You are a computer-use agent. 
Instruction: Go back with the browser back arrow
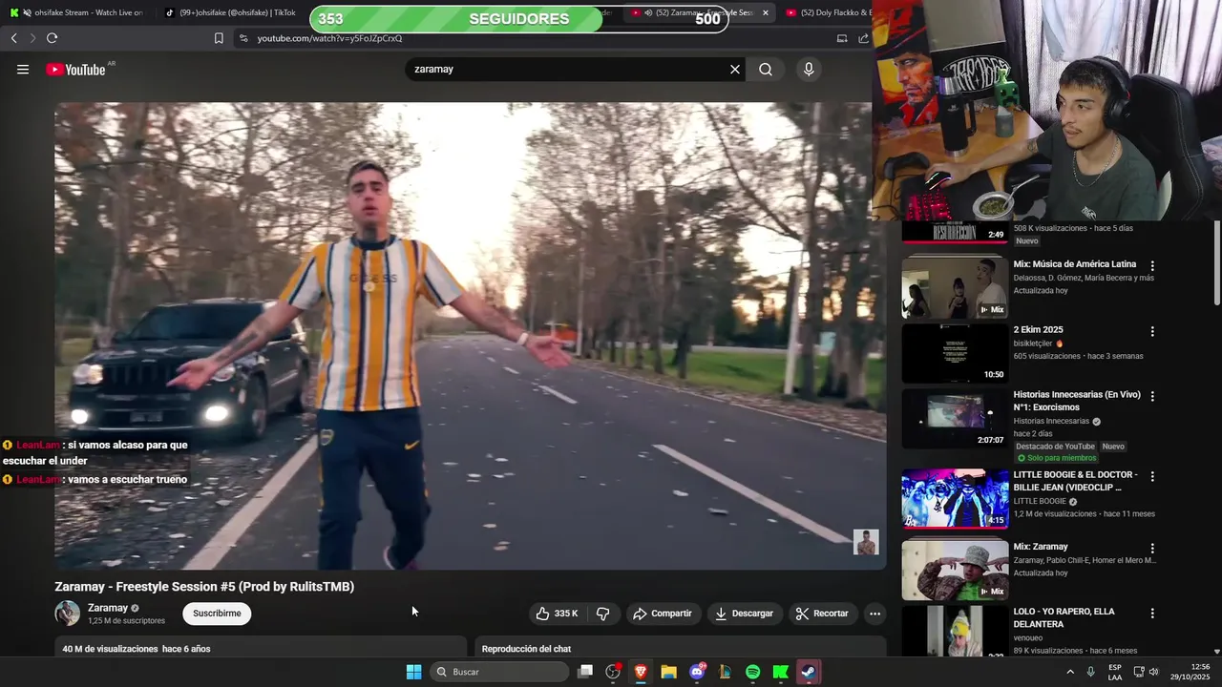pyautogui.click(x=13, y=38)
